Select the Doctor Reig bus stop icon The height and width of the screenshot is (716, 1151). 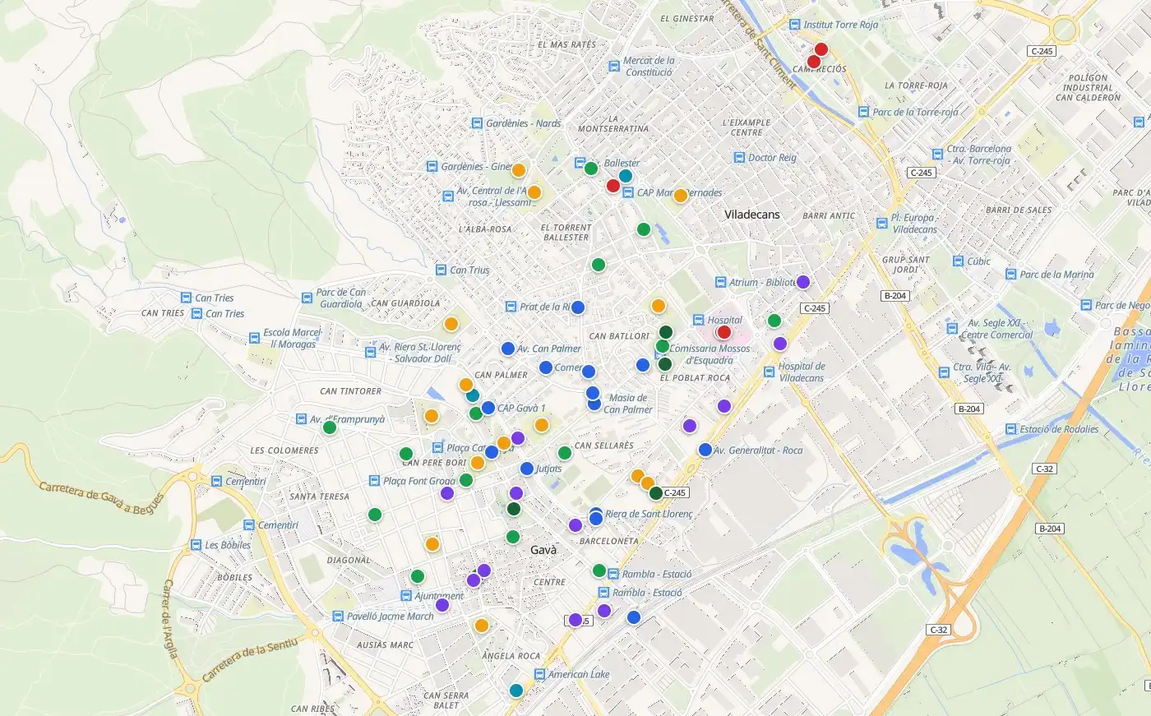[x=739, y=157]
